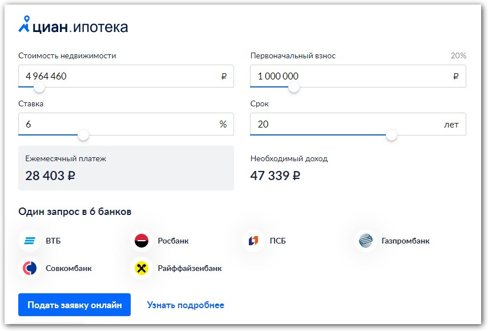This screenshot has height=331, width=488.
Task: Click the Райффайзенбанк bank name
Action: (x=190, y=268)
